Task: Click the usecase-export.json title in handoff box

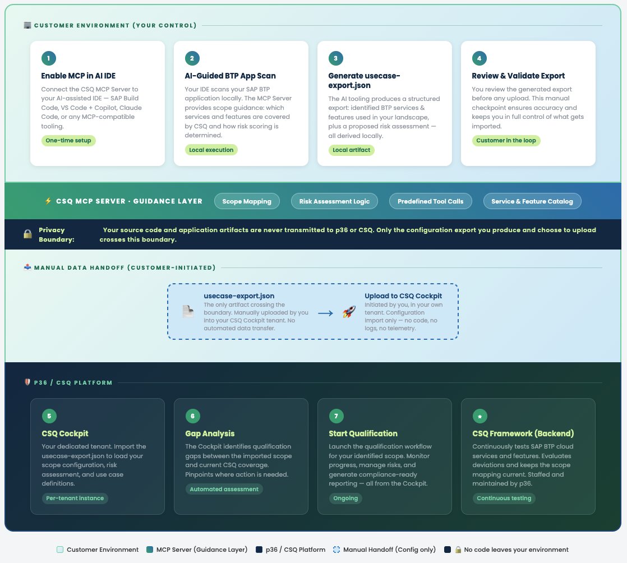Action: (x=239, y=296)
